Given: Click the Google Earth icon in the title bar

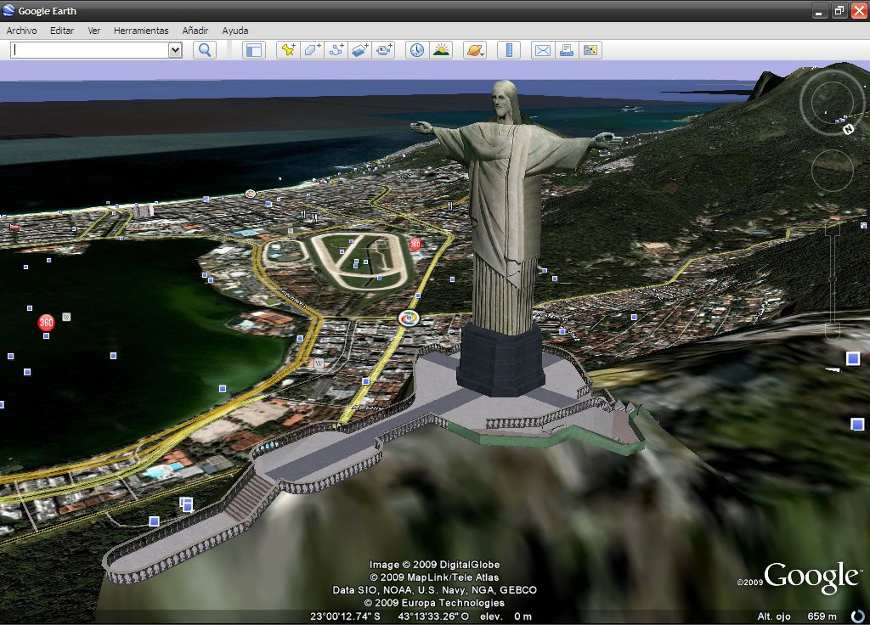Looking at the screenshot, I should point(8,10).
